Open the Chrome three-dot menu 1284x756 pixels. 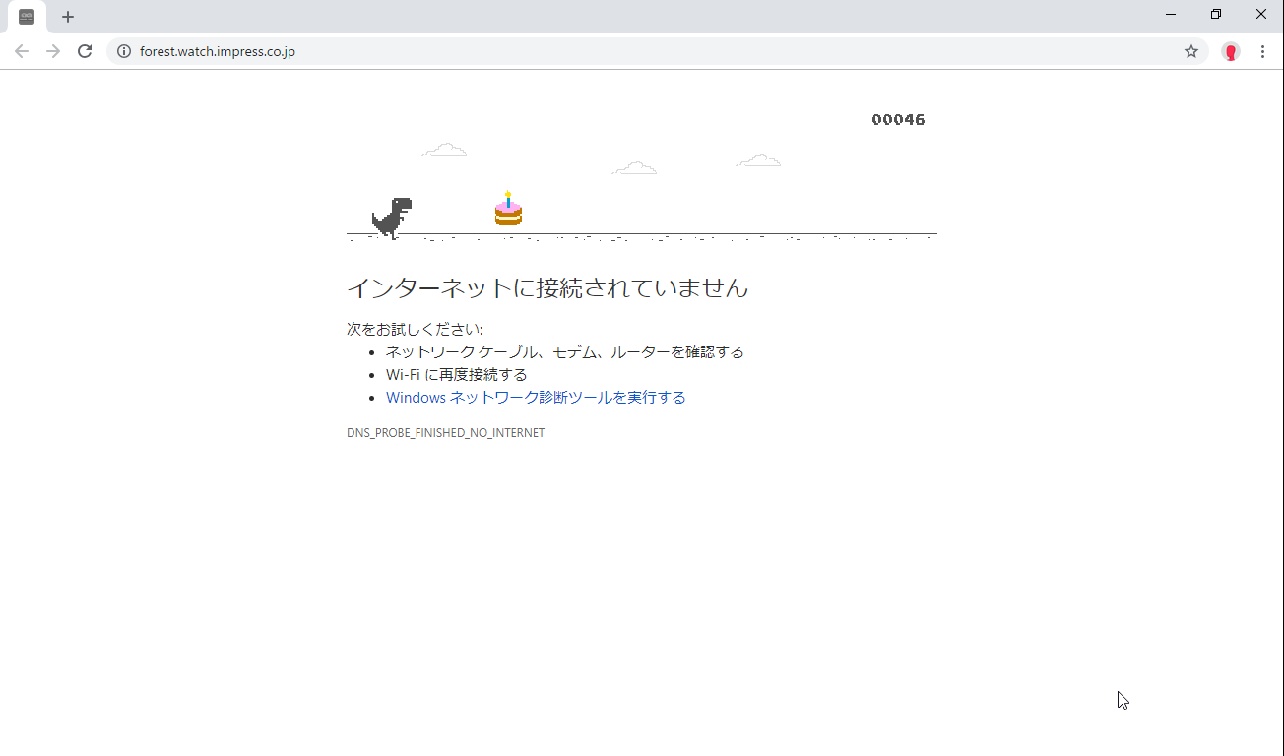(x=1262, y=51)
